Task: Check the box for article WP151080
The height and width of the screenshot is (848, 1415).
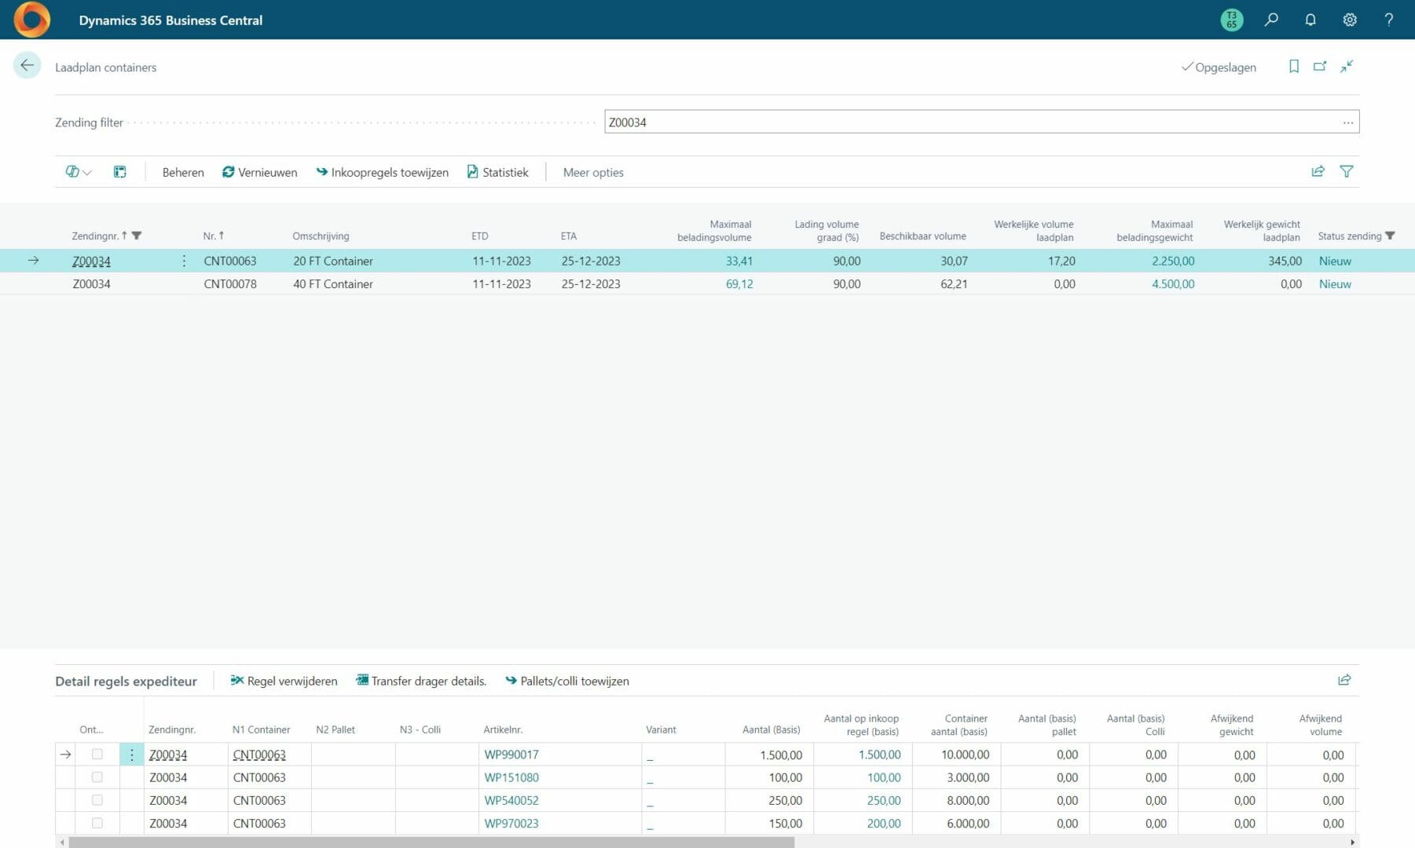Action: pos(97,777)
